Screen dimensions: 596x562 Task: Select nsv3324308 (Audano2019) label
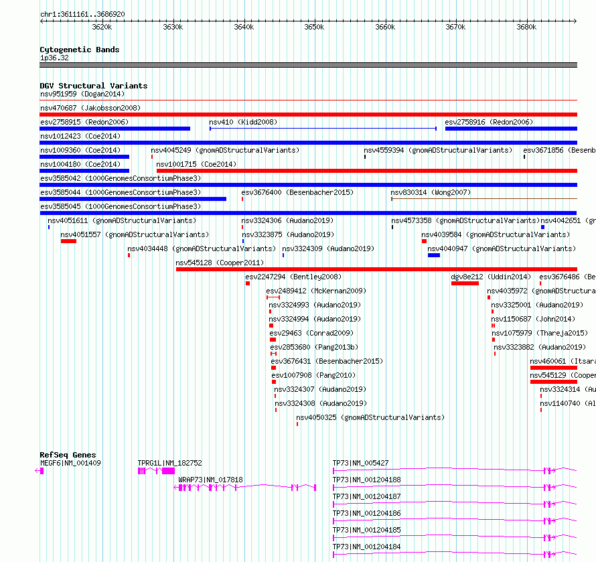(x=321, y=403)
